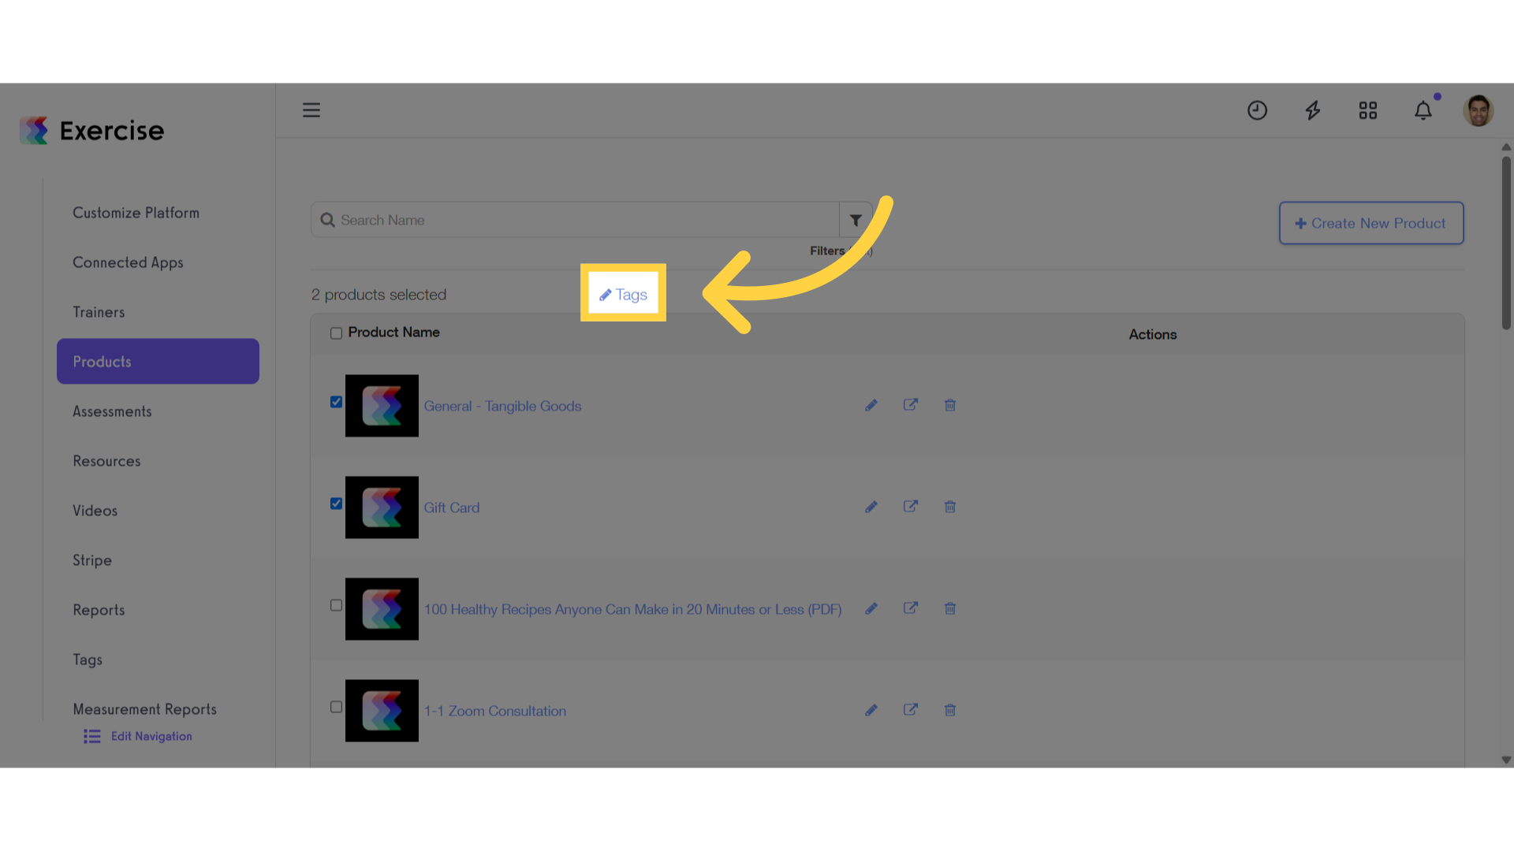Image resolution: width=1514 pixels, height=851 pixels.
Task: Open the user profile avatar
Action: [x=1479, y=110]
